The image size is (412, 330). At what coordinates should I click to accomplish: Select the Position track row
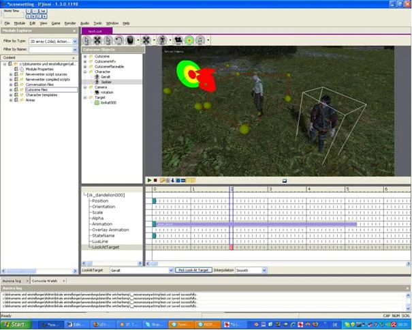pos(100,200)
